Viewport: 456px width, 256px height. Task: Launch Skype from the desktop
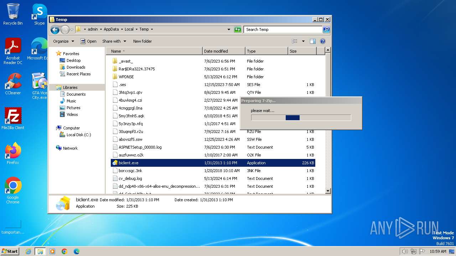click(40, 14)
